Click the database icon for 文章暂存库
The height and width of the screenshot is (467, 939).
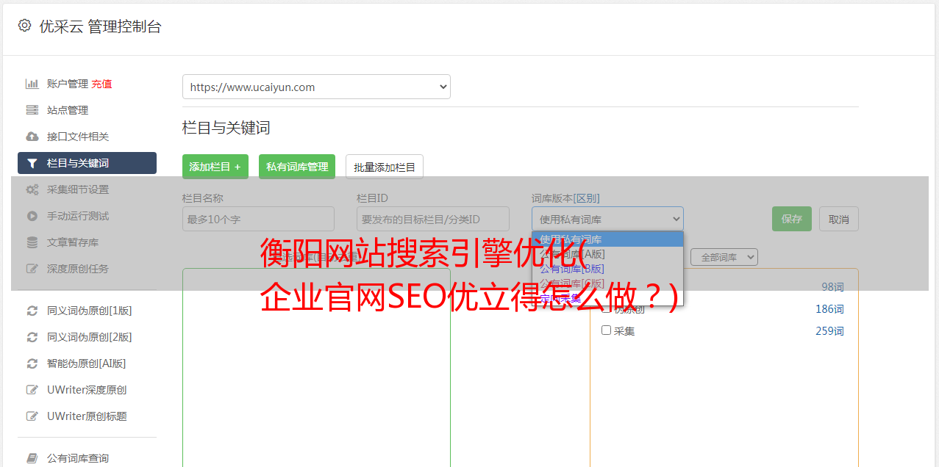pos(32,242)
